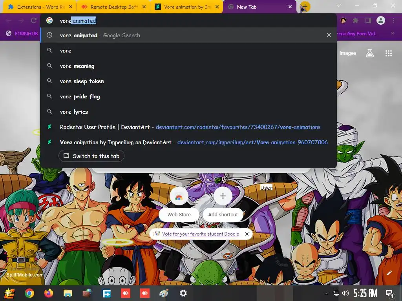Open a new tab with plus button
Image resolution: width=402 pixels, height=301 pixels.
click(x=305, y=7)
